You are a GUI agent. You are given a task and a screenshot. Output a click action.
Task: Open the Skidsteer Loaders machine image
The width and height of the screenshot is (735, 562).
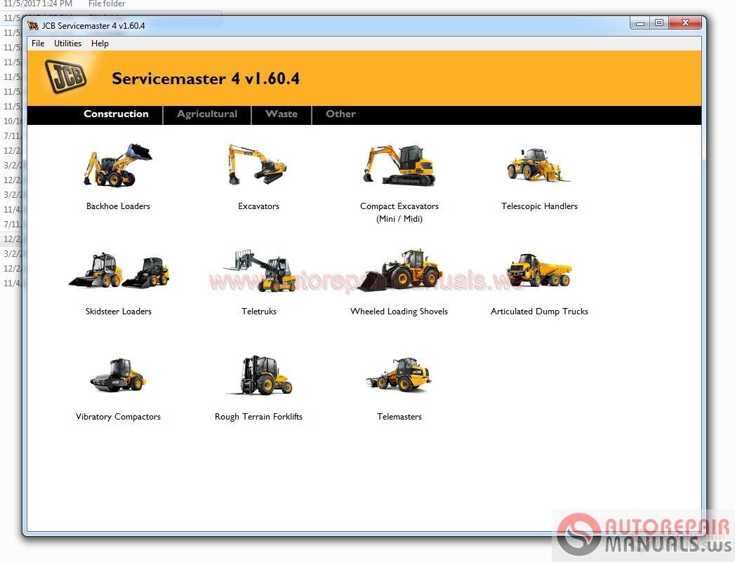[119, 269]
